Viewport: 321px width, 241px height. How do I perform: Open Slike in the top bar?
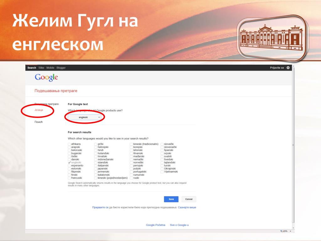pyautogui.click(x=41, y=68)
